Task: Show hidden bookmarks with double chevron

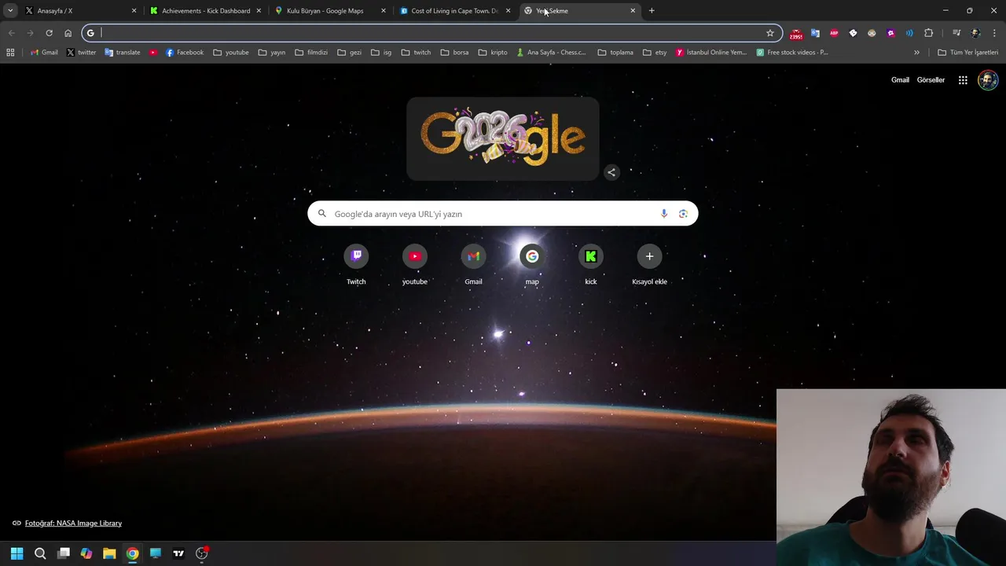Action: (x=916, y=53)
